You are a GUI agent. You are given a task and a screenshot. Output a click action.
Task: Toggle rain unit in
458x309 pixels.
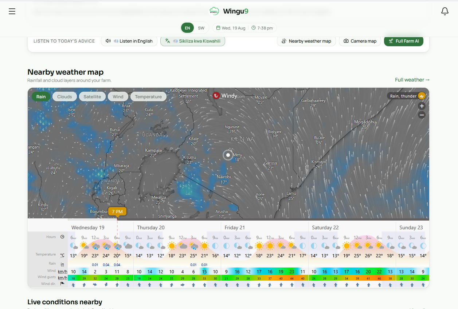pyautogui.click(x=62, y=264)
